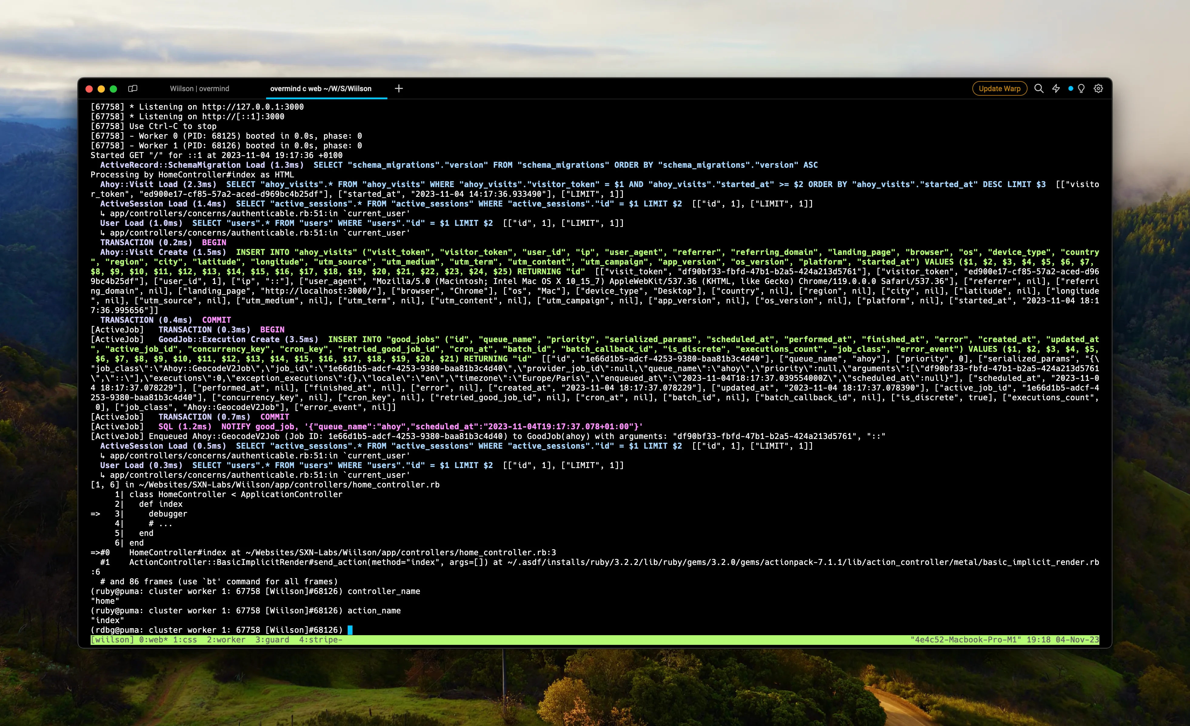Open the tab layout panel icon
Viewport: 1190px width, 726px height.
tap(133, 88)
